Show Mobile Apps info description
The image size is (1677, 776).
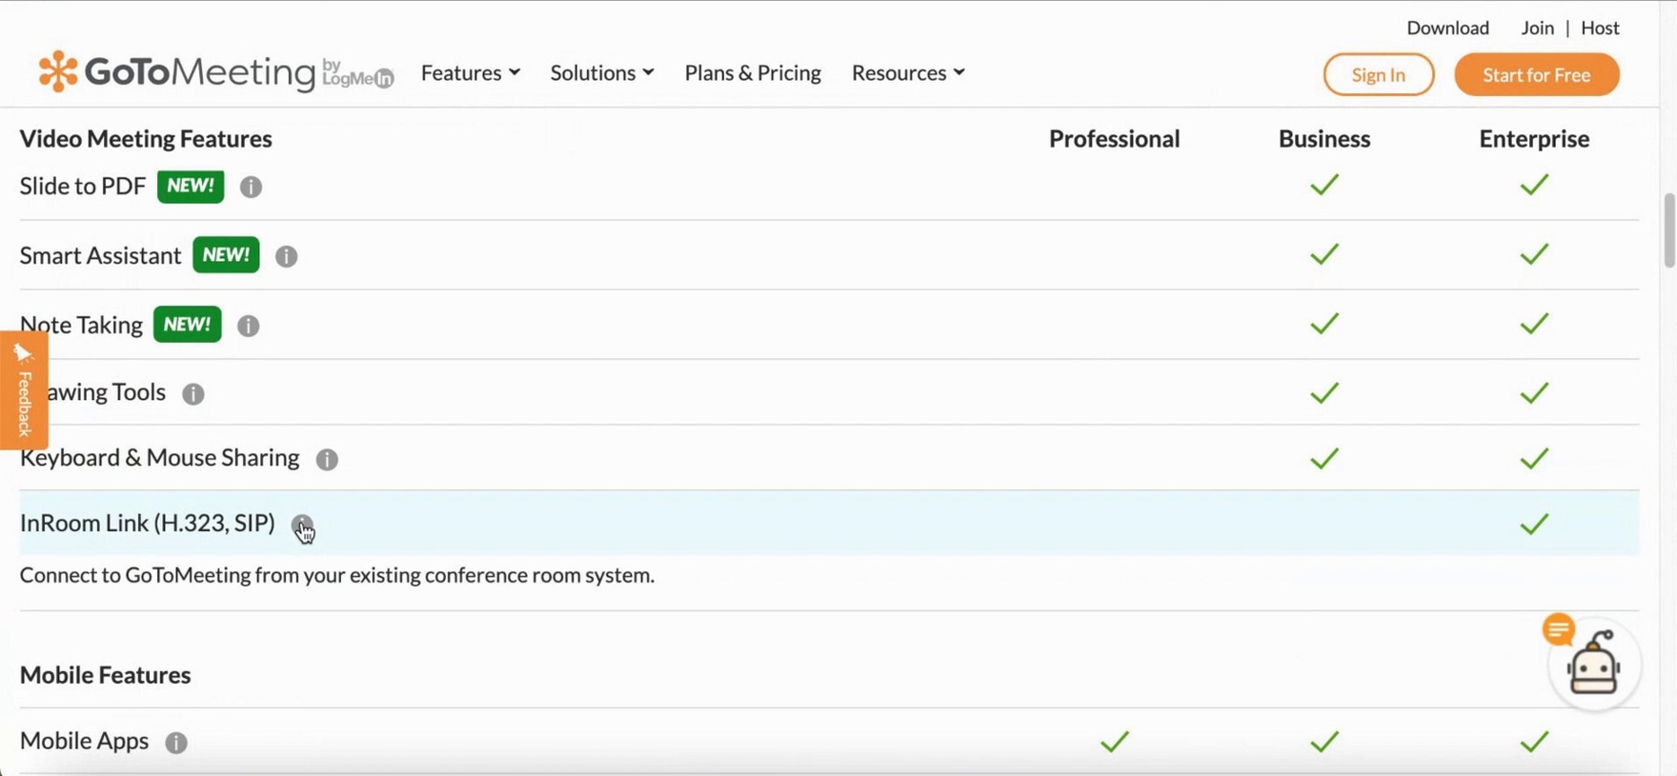pos(176,742)
